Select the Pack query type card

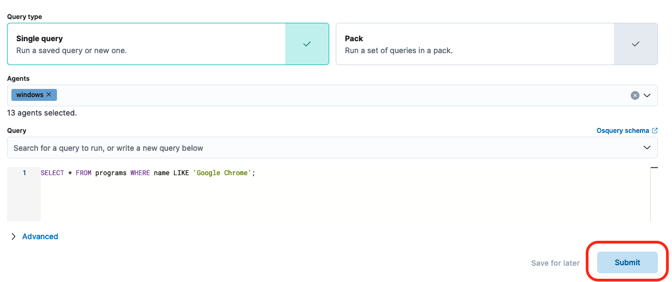coord(475,44)
